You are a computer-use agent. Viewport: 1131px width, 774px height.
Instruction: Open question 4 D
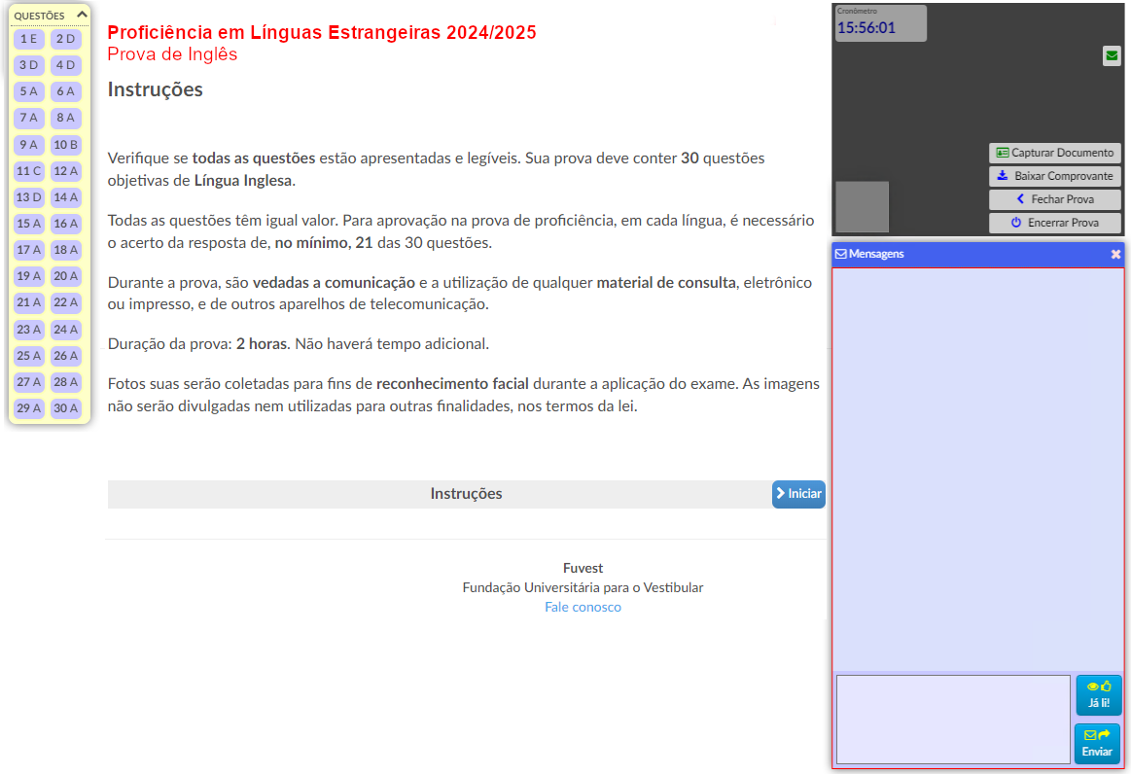66,65
